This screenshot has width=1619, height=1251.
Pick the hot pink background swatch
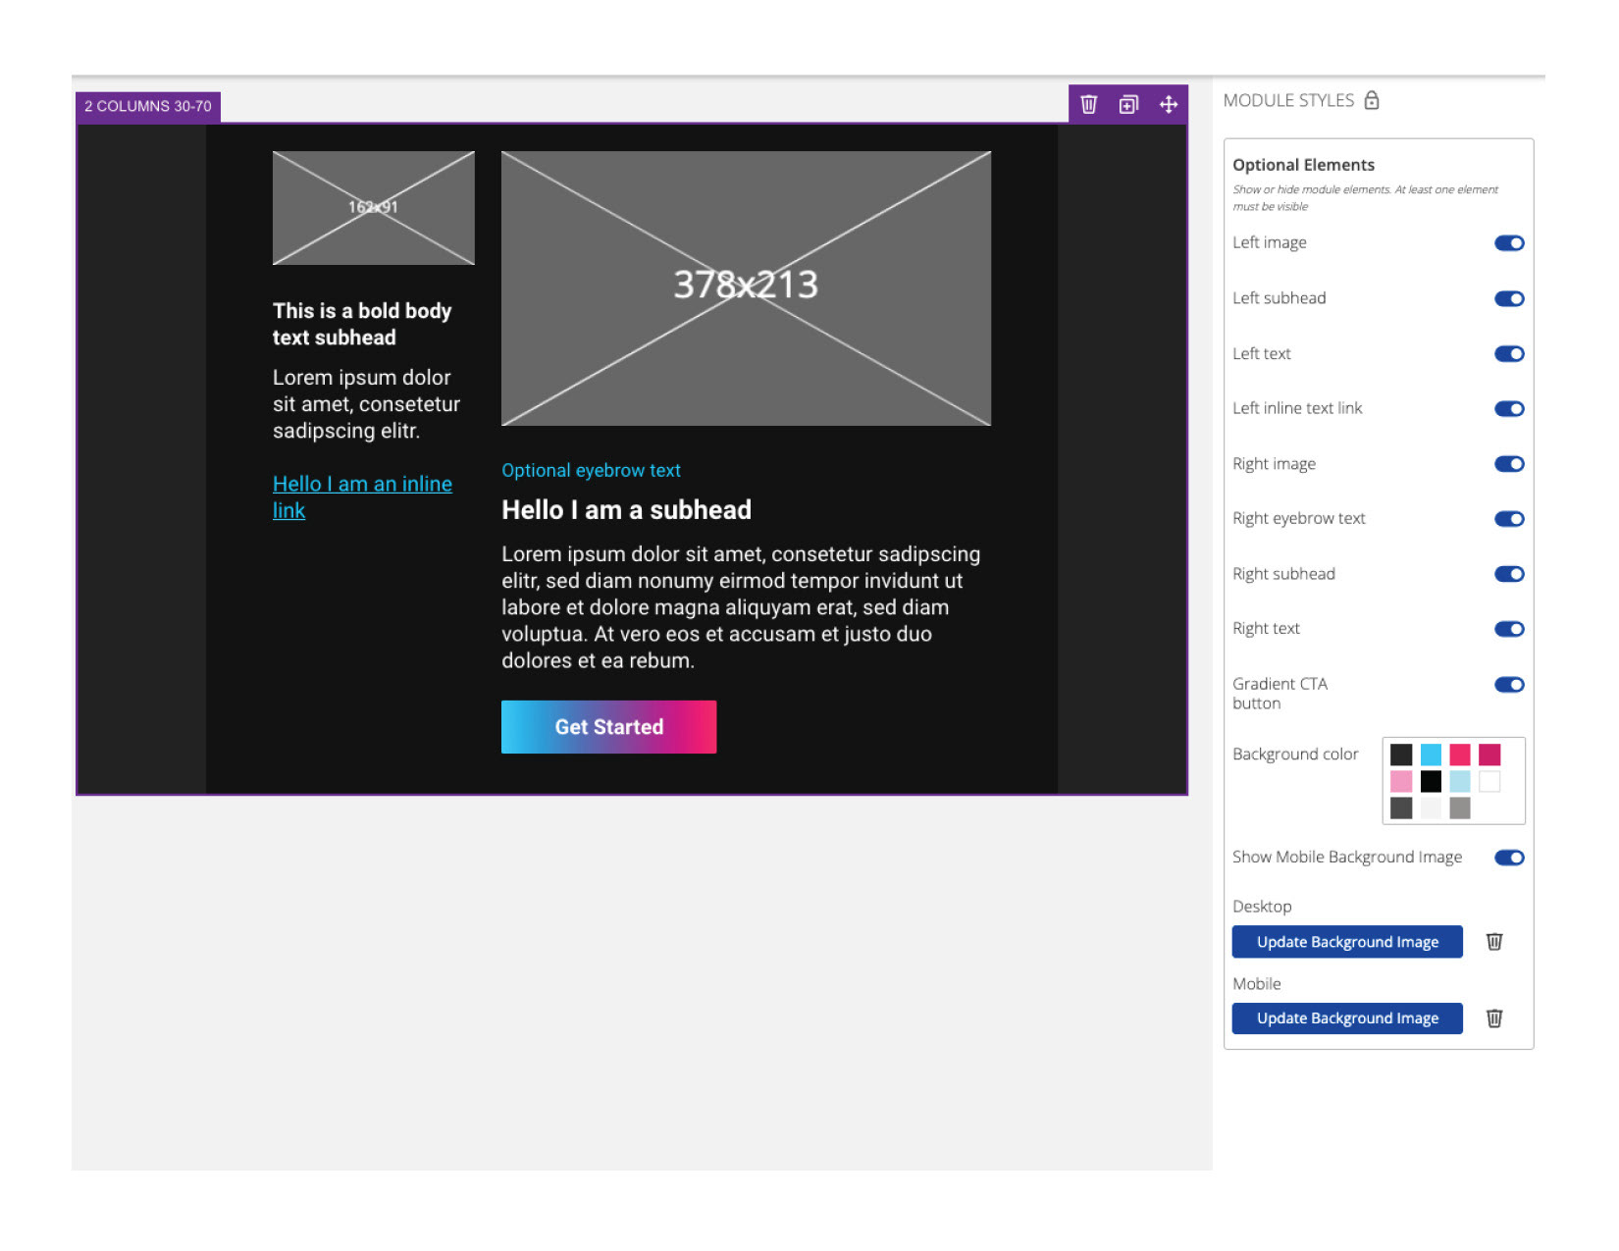(x=1460, y=755)
